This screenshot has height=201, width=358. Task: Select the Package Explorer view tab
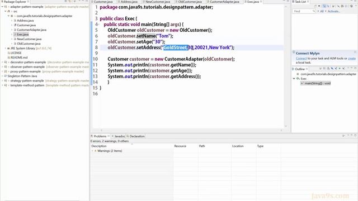(x=15, y=2)
